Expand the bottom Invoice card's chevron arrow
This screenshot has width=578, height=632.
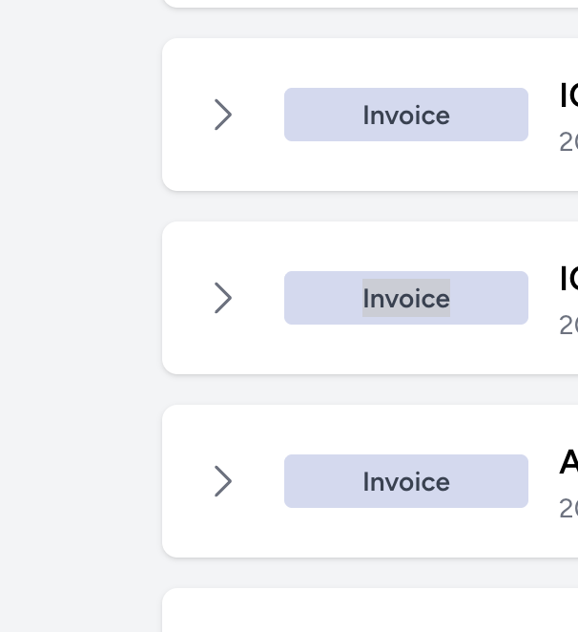coord(222,481)
